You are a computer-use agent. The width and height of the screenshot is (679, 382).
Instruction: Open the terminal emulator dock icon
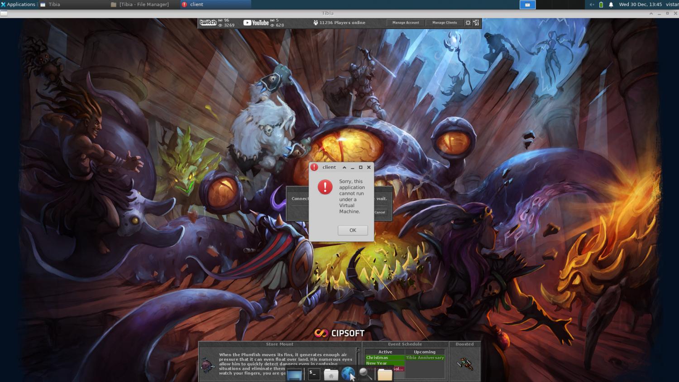pos(314,374)
